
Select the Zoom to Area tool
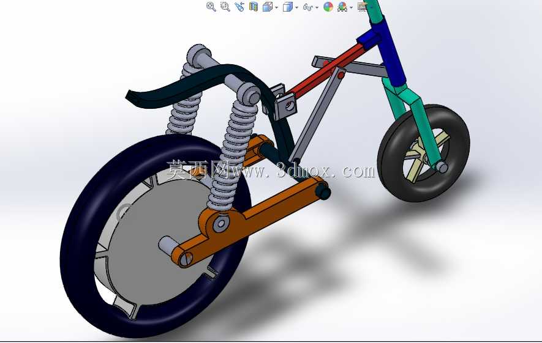coord(225,7)
